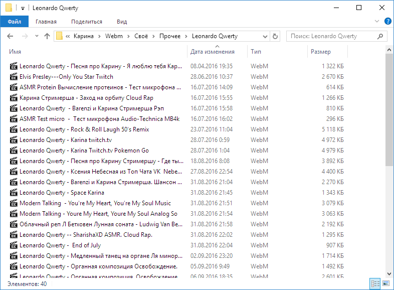The width and height of the screenshot is (394, 290).
Task: Sort by the Размер column header
Action: [x=321, y=52]
